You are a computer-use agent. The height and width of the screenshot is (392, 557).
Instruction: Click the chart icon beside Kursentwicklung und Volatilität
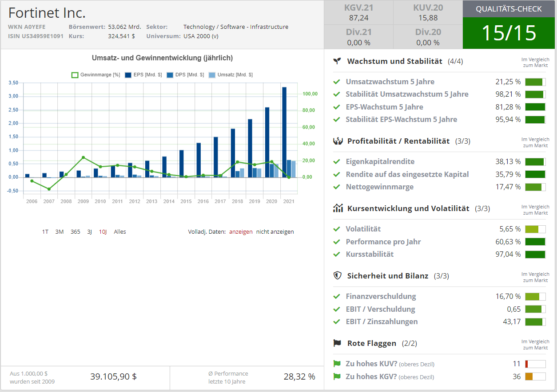(338, 208)
